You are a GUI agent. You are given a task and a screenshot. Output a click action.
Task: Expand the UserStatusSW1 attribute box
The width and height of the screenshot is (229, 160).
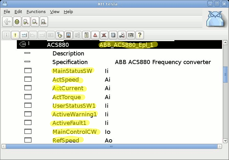[28, 105]
